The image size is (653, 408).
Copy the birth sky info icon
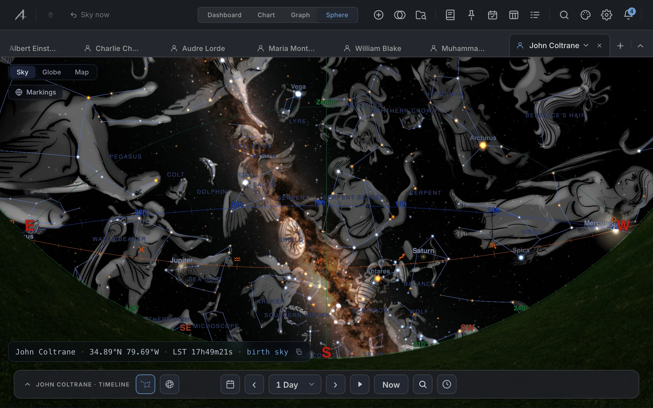pos(299,352)
